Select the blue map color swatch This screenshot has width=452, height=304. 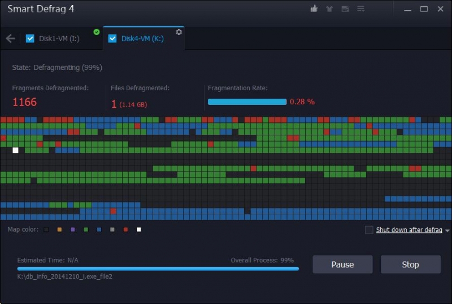(99, 230)
